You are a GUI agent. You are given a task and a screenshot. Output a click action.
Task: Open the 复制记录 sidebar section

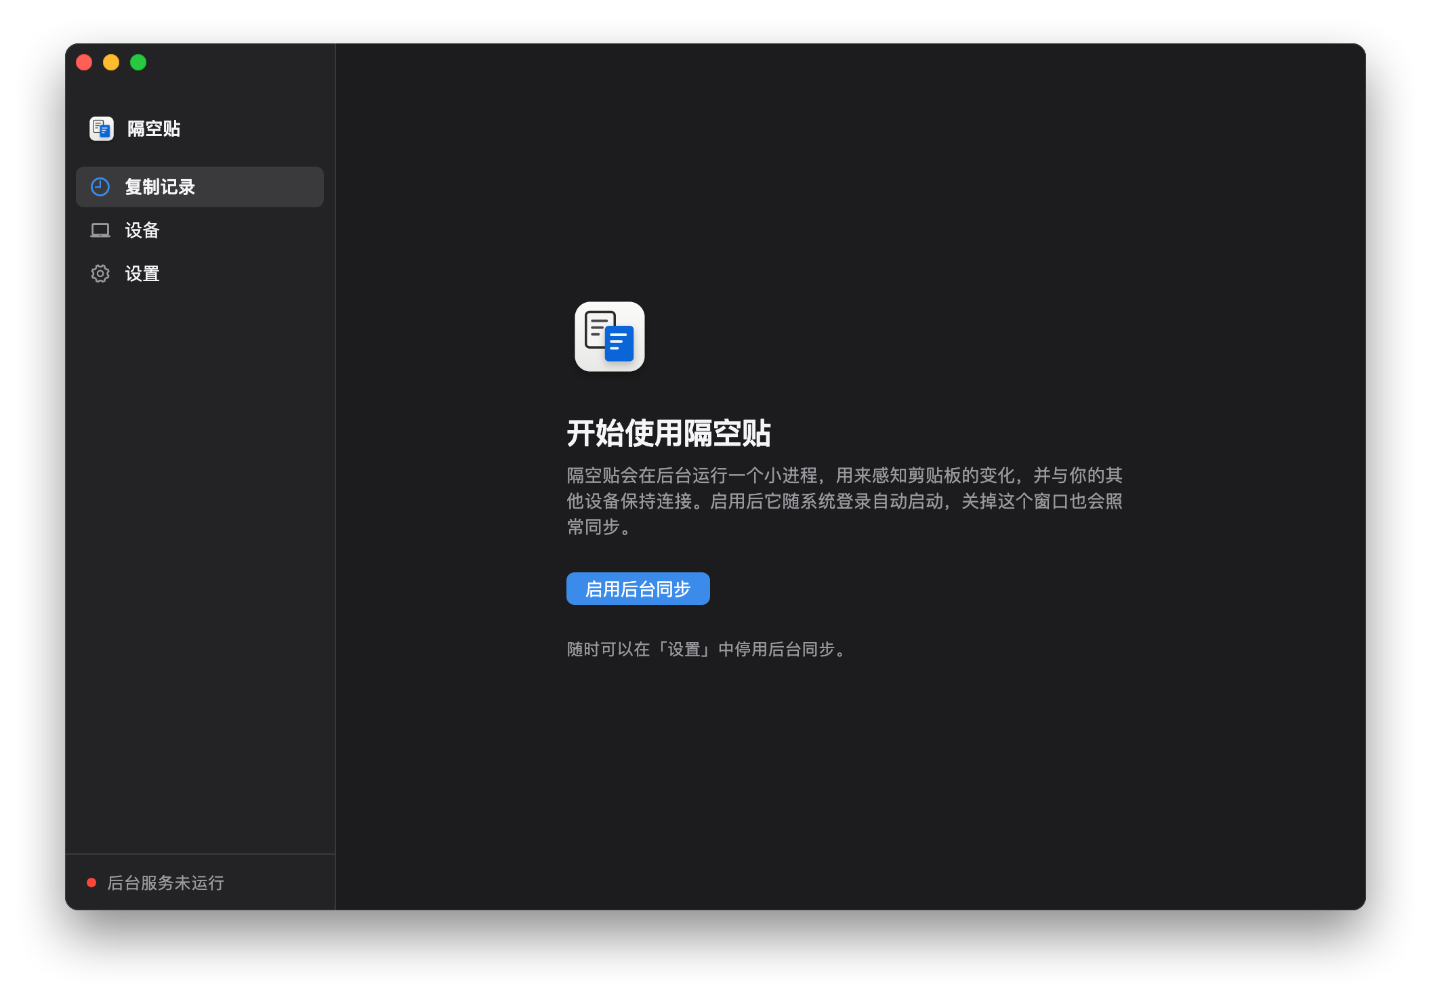tap(200, 187)
